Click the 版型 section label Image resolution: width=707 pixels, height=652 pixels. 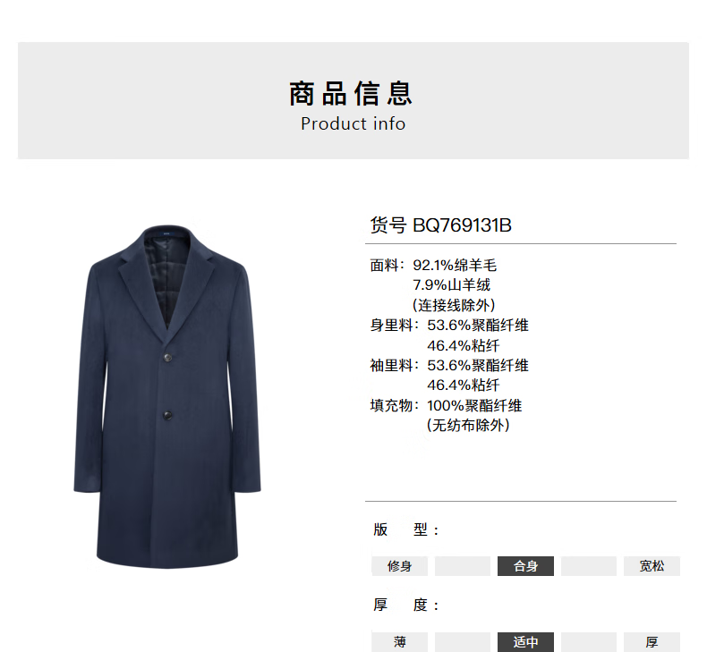(405, 529)
